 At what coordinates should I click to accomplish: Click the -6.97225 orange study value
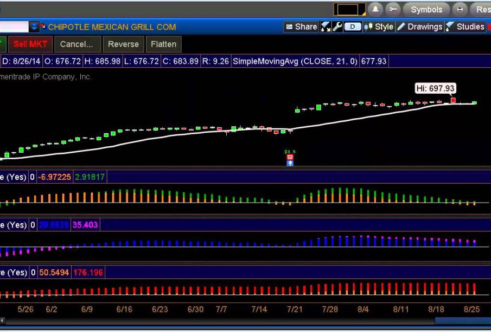point(54,177)
